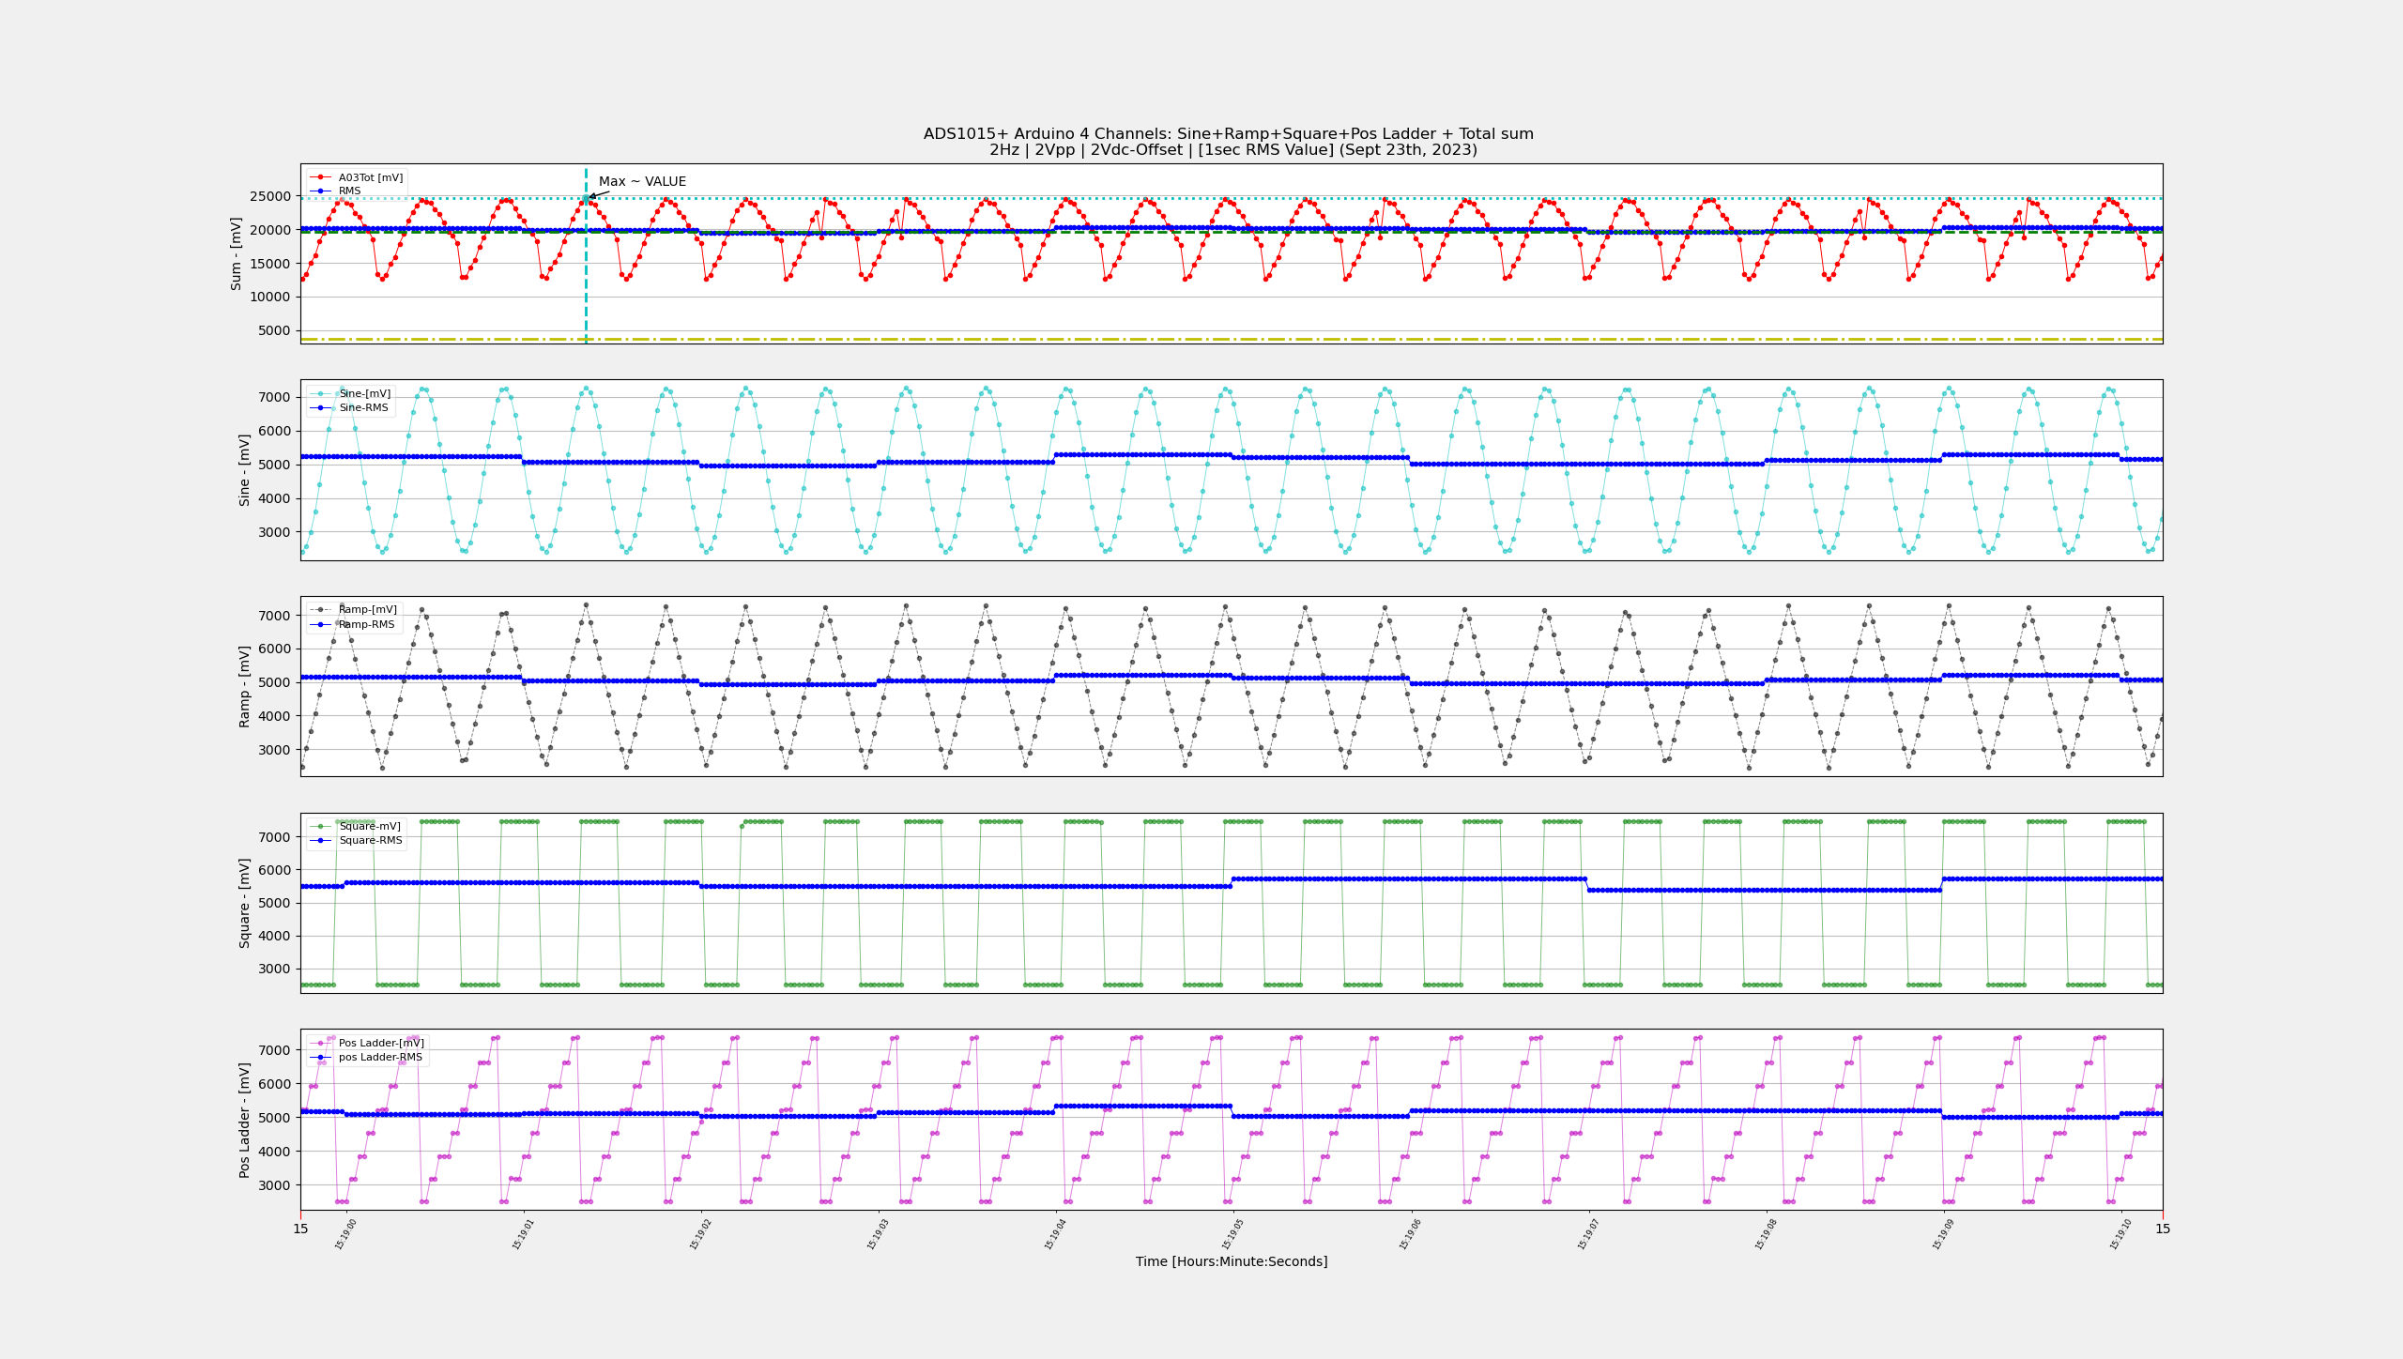Click the 'Max ~ VALUE' annotation text
The width and height of the screenshot is (2403, 1359).
click(642, 182)
